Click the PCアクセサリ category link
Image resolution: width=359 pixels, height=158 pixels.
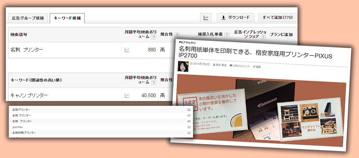[x=187, y=43]
